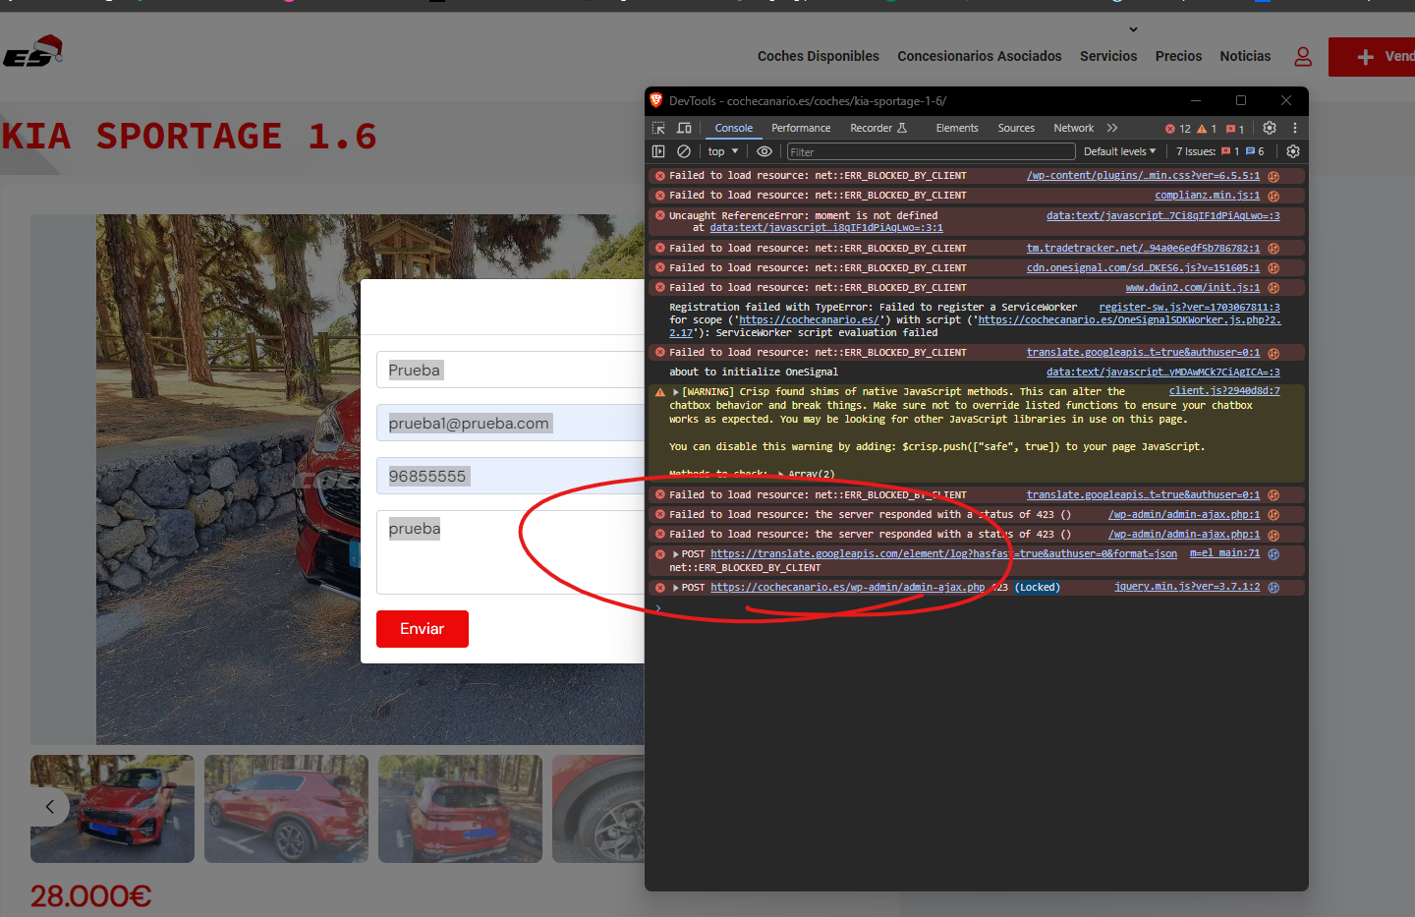Click the site logo with Santa hat
Screen dimensions: 1415x917
[33, 52]
